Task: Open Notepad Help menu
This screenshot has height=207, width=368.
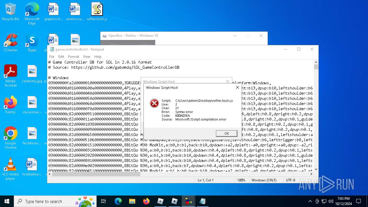Action: [x=98, y=57]
